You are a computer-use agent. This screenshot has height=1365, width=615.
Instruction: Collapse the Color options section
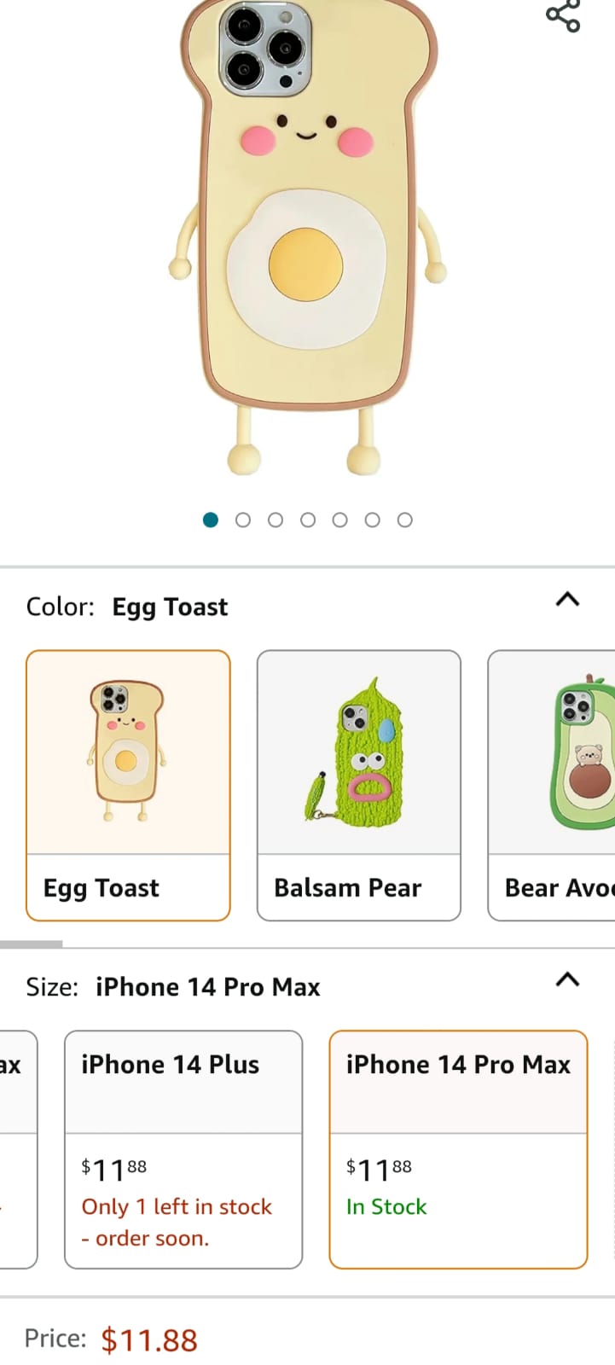[567, 600]
